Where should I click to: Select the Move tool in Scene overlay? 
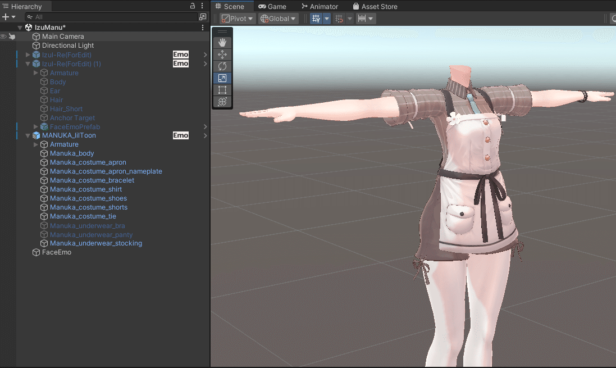point(222,54)
